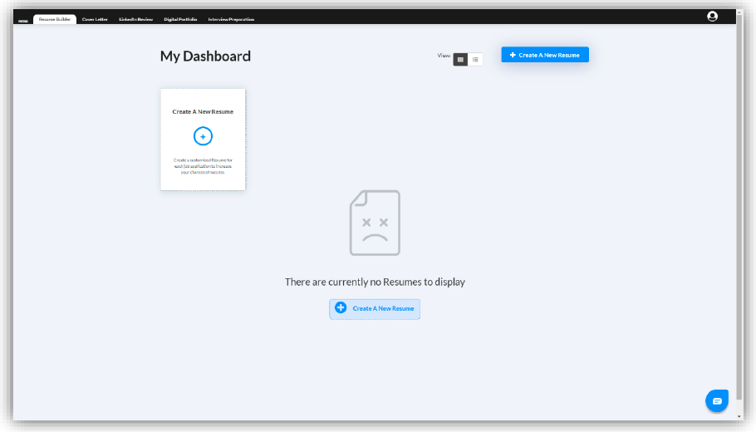Switch to the Interview Preparation tab
The width and height of the screenshot is (756, 432).
(x=231, y=19)
